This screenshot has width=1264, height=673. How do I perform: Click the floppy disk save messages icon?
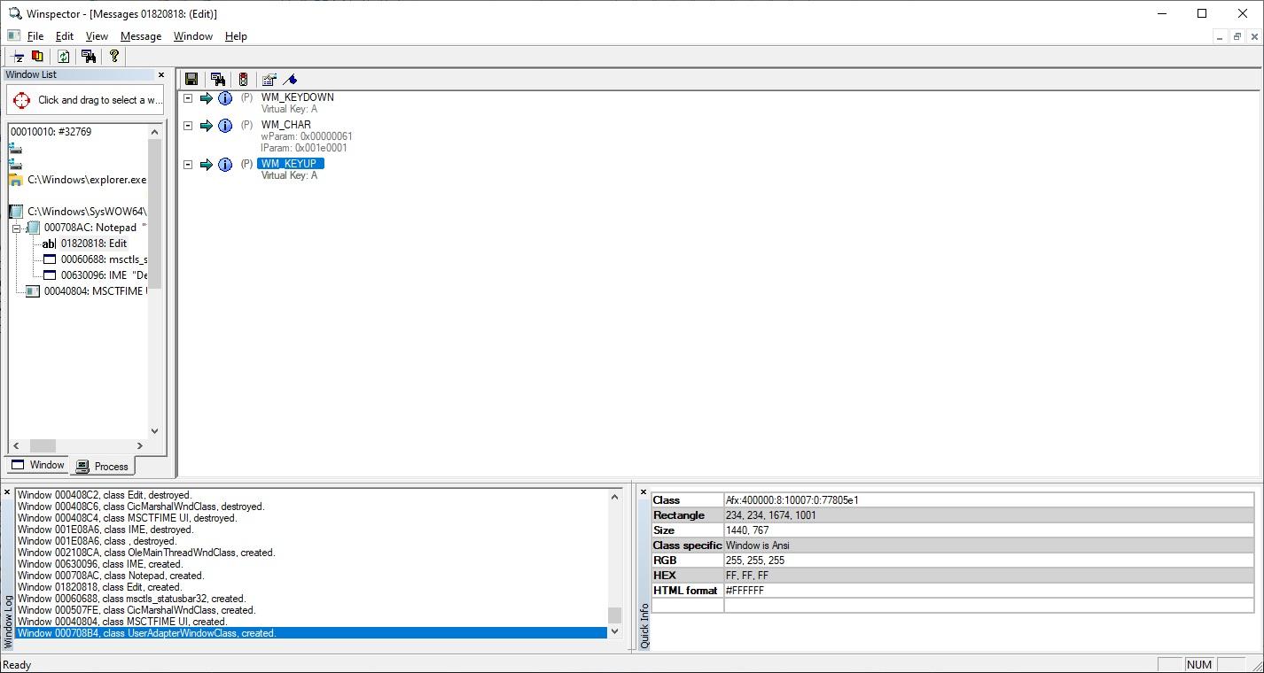pyautogui.click(x=191, y=80)
